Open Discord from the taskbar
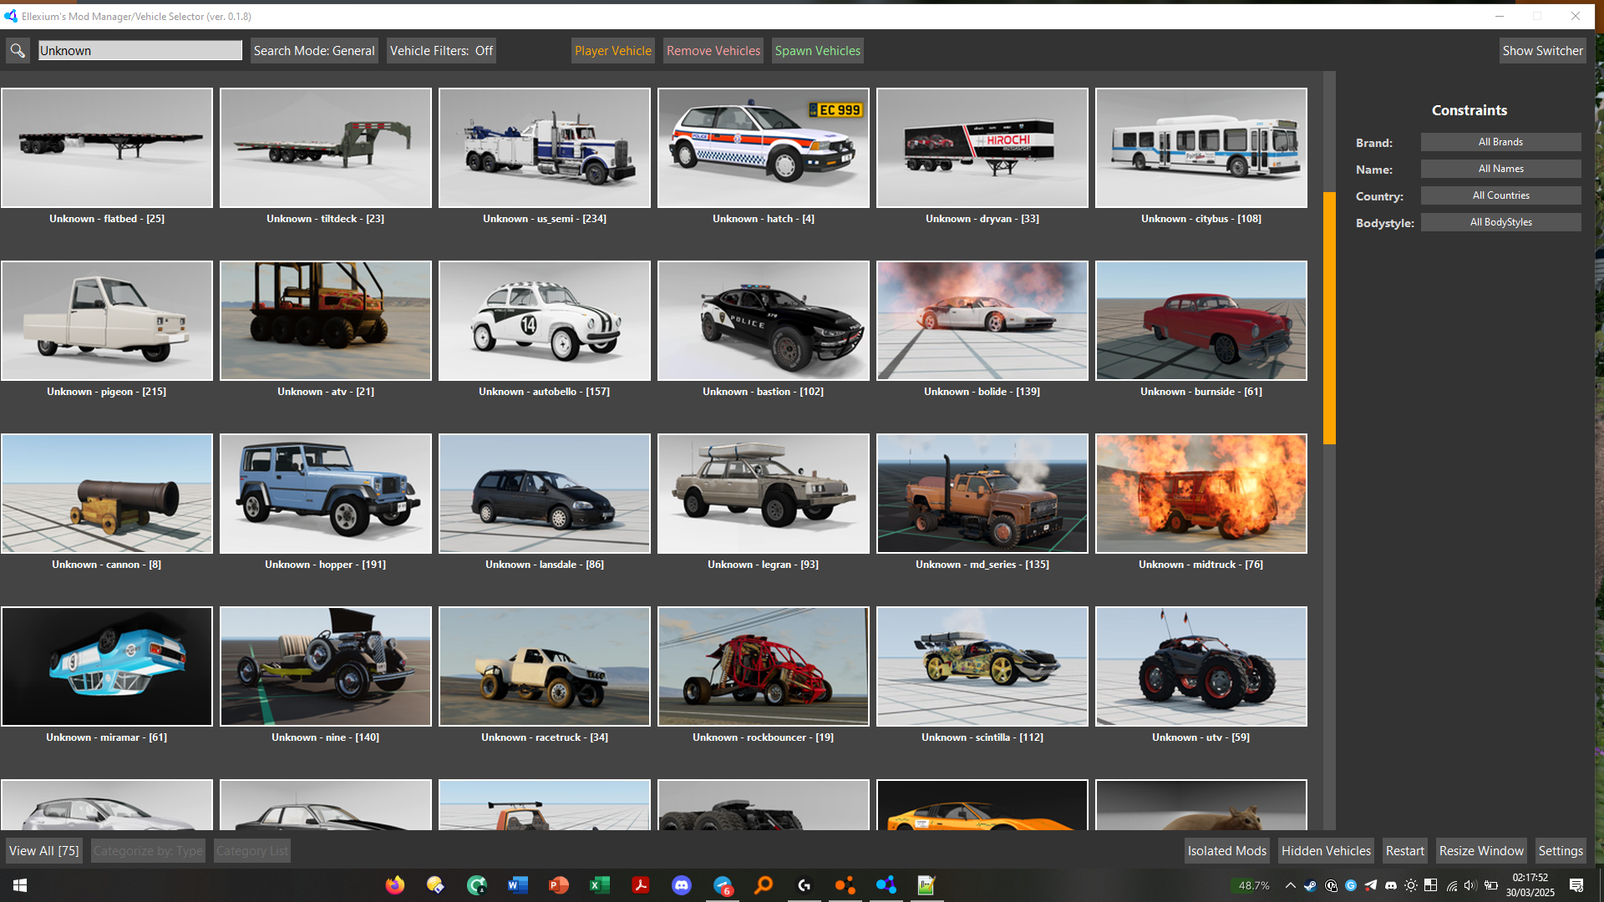 pos(682,885)
